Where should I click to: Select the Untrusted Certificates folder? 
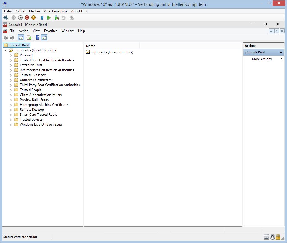pos(35,80)
